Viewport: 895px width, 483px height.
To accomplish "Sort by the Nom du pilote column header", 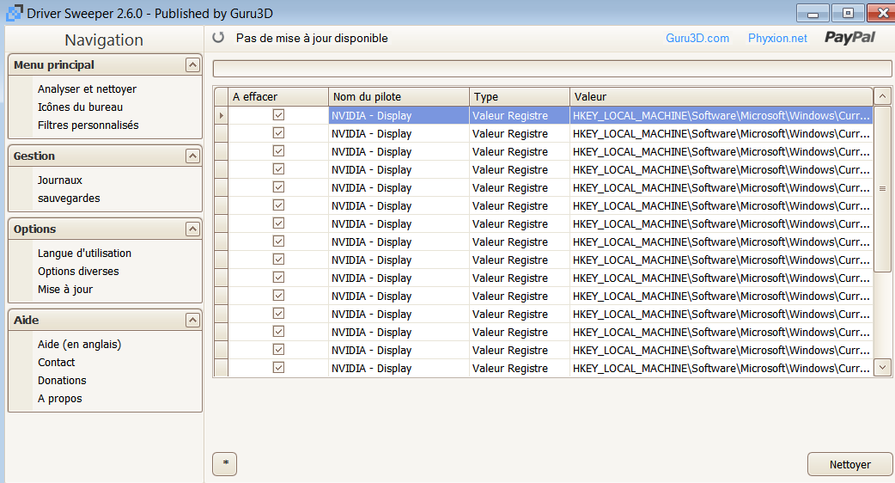I will 399,97.
